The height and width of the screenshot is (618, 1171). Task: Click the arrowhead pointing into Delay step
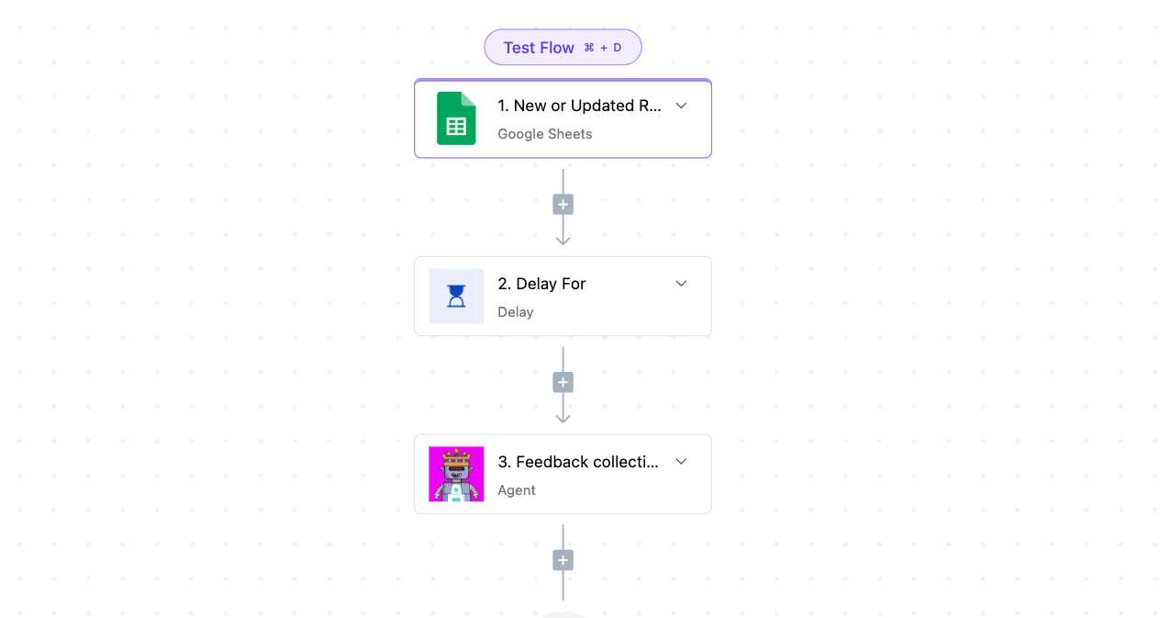click(x=563, y=240)
